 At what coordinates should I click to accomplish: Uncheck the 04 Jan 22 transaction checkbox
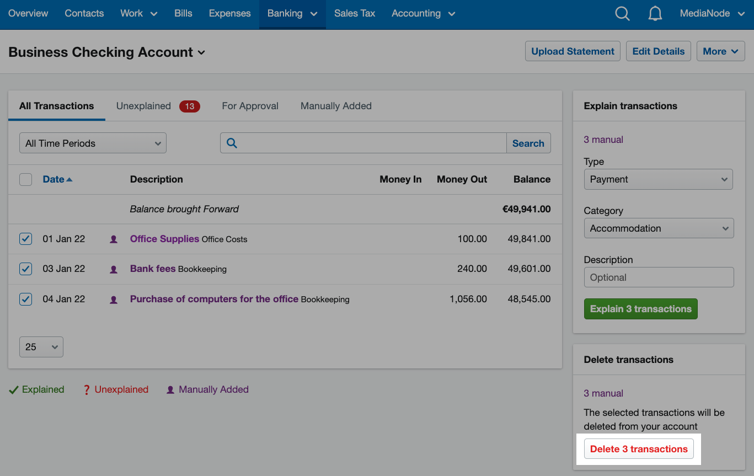[25, 299]
